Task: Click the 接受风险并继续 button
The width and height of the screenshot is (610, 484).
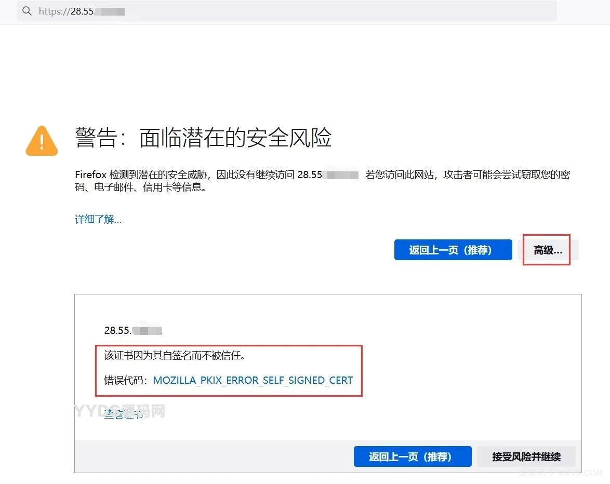Action: click(x=526, y=456)
